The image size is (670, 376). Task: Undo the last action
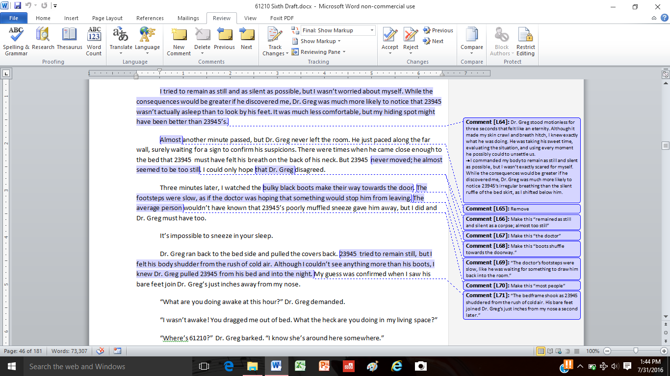pyautogui.click(x=28, y=6)
